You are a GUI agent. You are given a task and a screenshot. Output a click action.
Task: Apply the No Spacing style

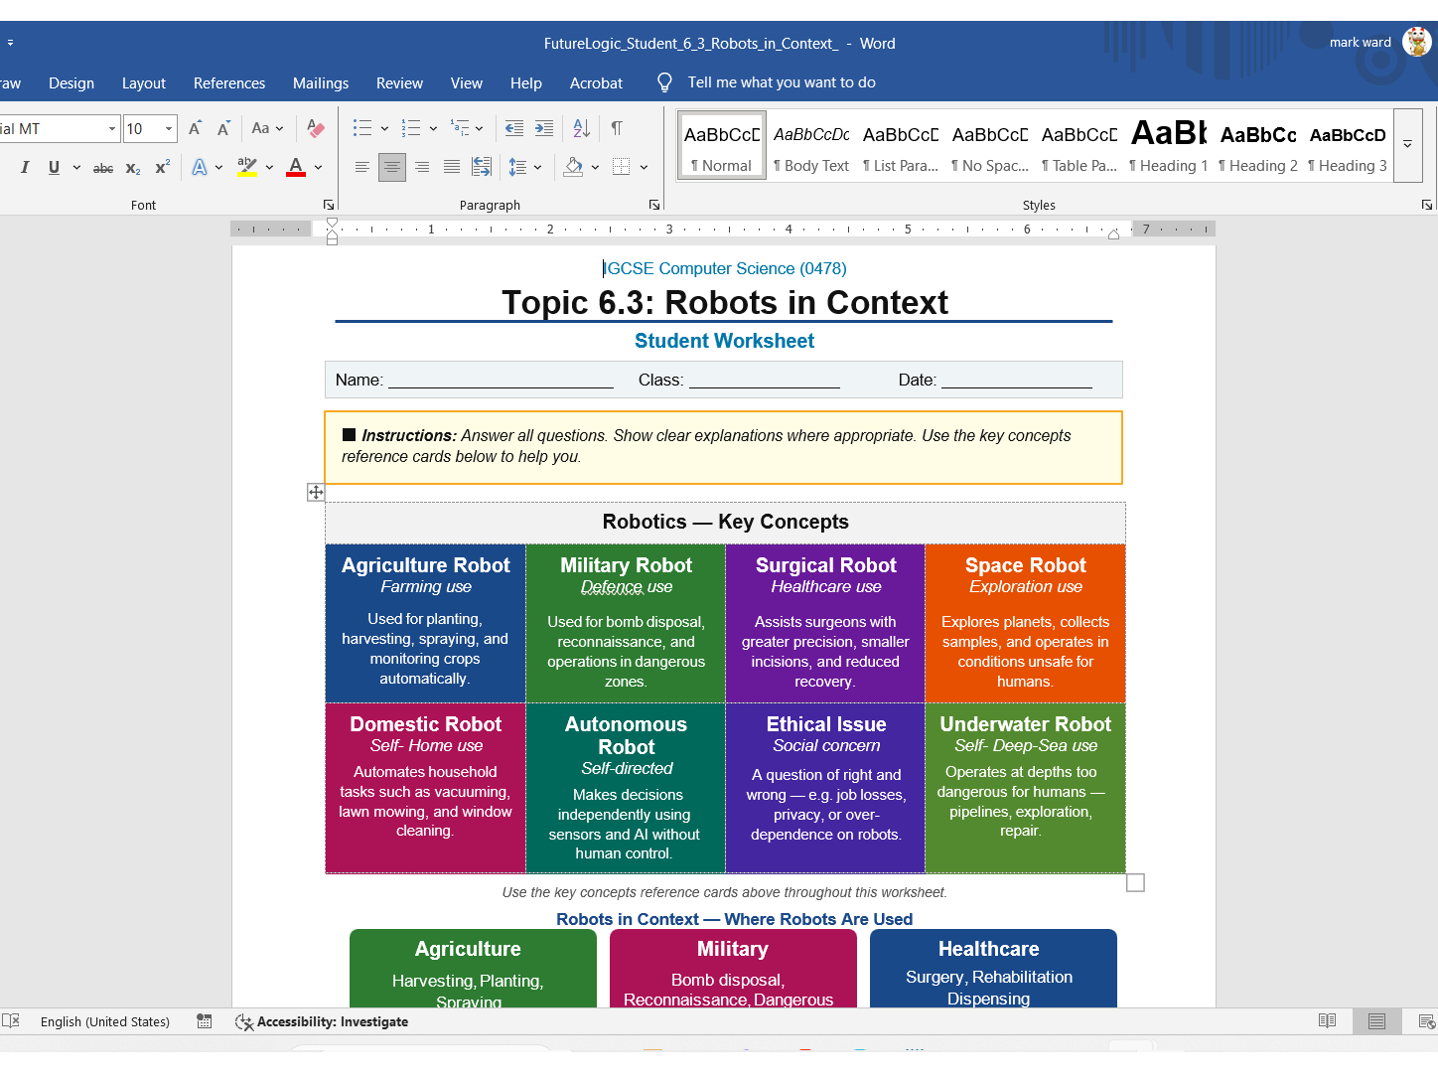tap(990, 146)
